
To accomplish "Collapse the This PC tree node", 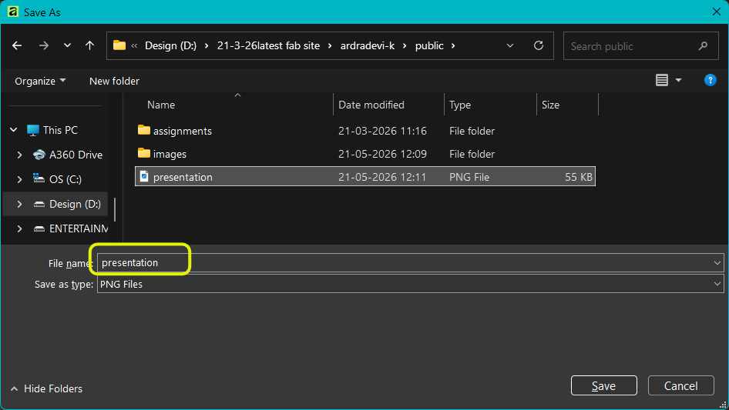I will (x=14, y=130).
